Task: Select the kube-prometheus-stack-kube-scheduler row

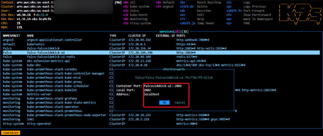Action: (x=58, y=86)
